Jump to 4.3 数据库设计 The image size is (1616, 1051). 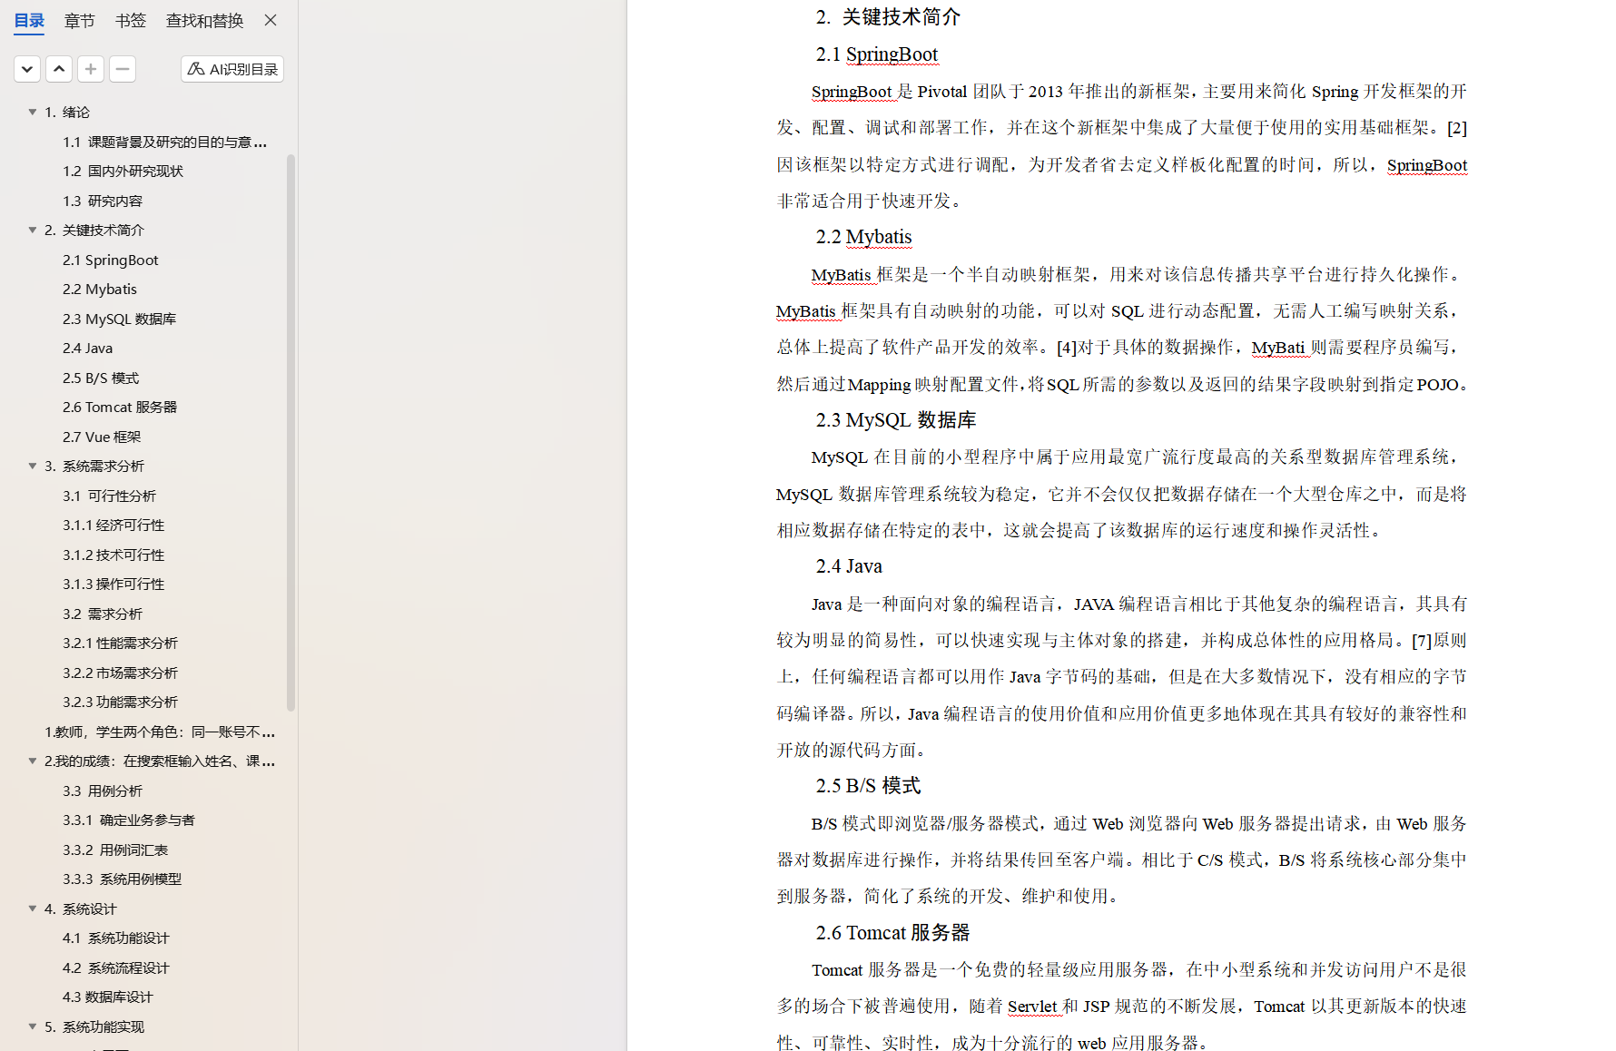point(108,997)
